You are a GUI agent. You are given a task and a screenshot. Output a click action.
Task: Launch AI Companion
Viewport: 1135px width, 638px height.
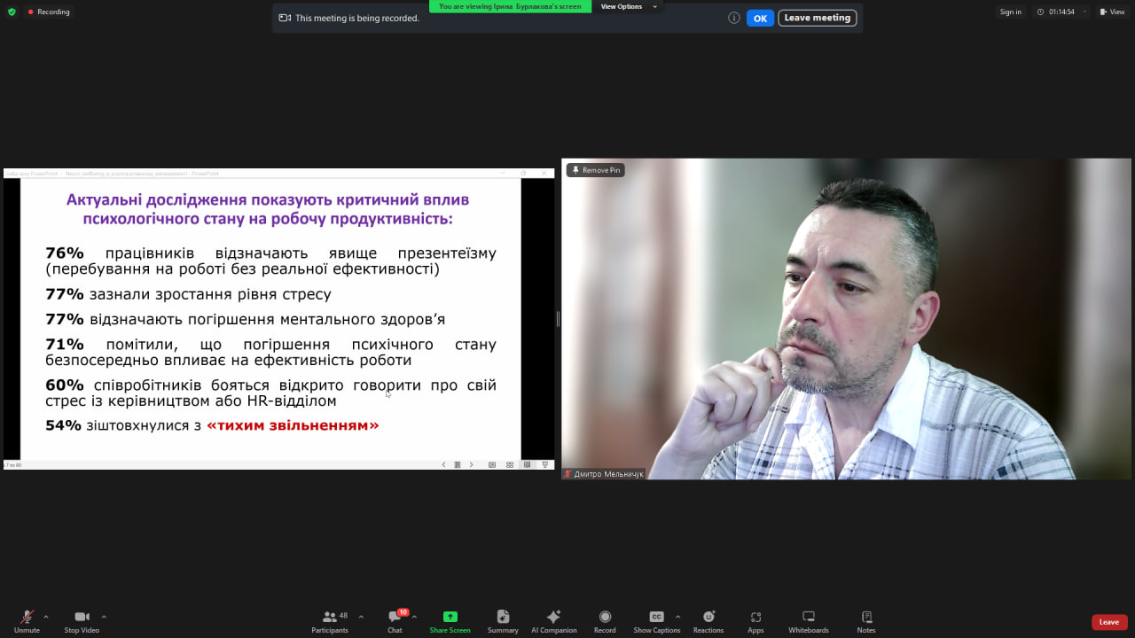553,621
